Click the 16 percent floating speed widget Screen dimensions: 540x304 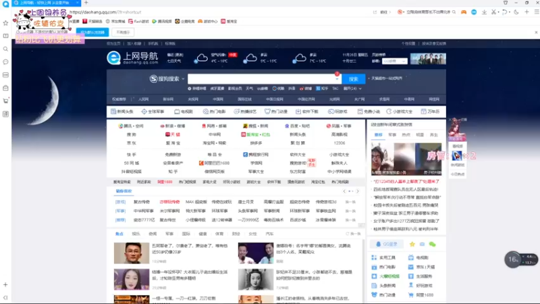click(520, 259)
